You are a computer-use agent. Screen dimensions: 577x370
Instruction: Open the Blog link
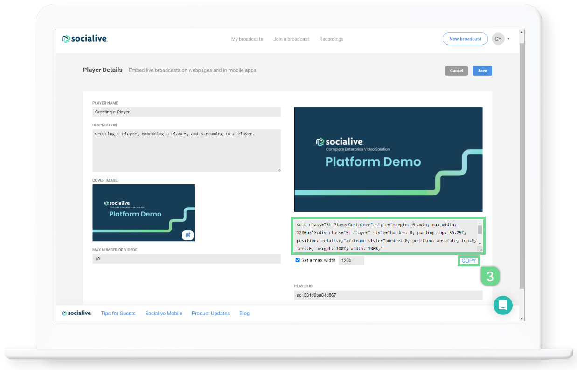pos(244,313)
